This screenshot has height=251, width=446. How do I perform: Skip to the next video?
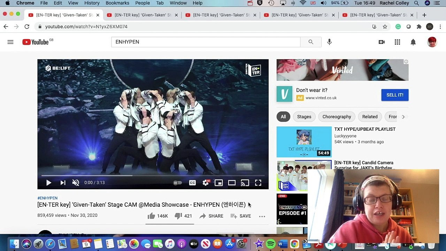click(63, 183)
